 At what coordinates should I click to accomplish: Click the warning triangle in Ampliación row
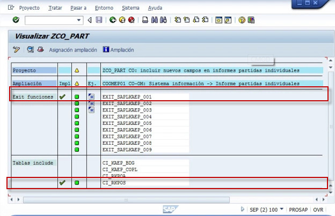tap(77, 84)
